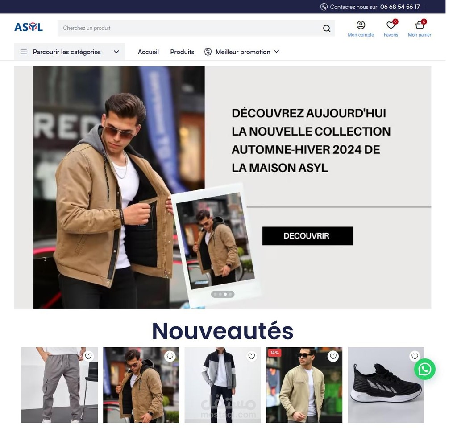Expand Meilleur promotion chevron
This screenshot has width=457, height=428.
(277, 52)
